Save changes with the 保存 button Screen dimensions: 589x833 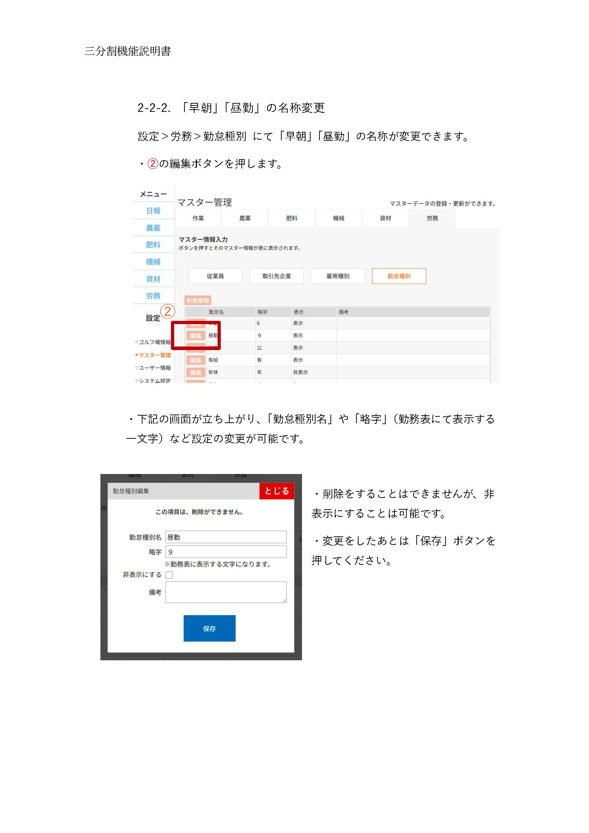[x=209, y=629]
